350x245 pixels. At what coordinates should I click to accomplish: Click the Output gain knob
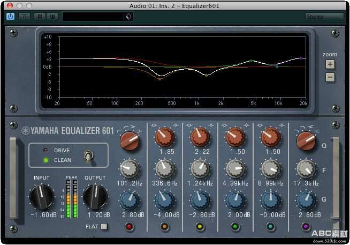click(x=95, y=197)
